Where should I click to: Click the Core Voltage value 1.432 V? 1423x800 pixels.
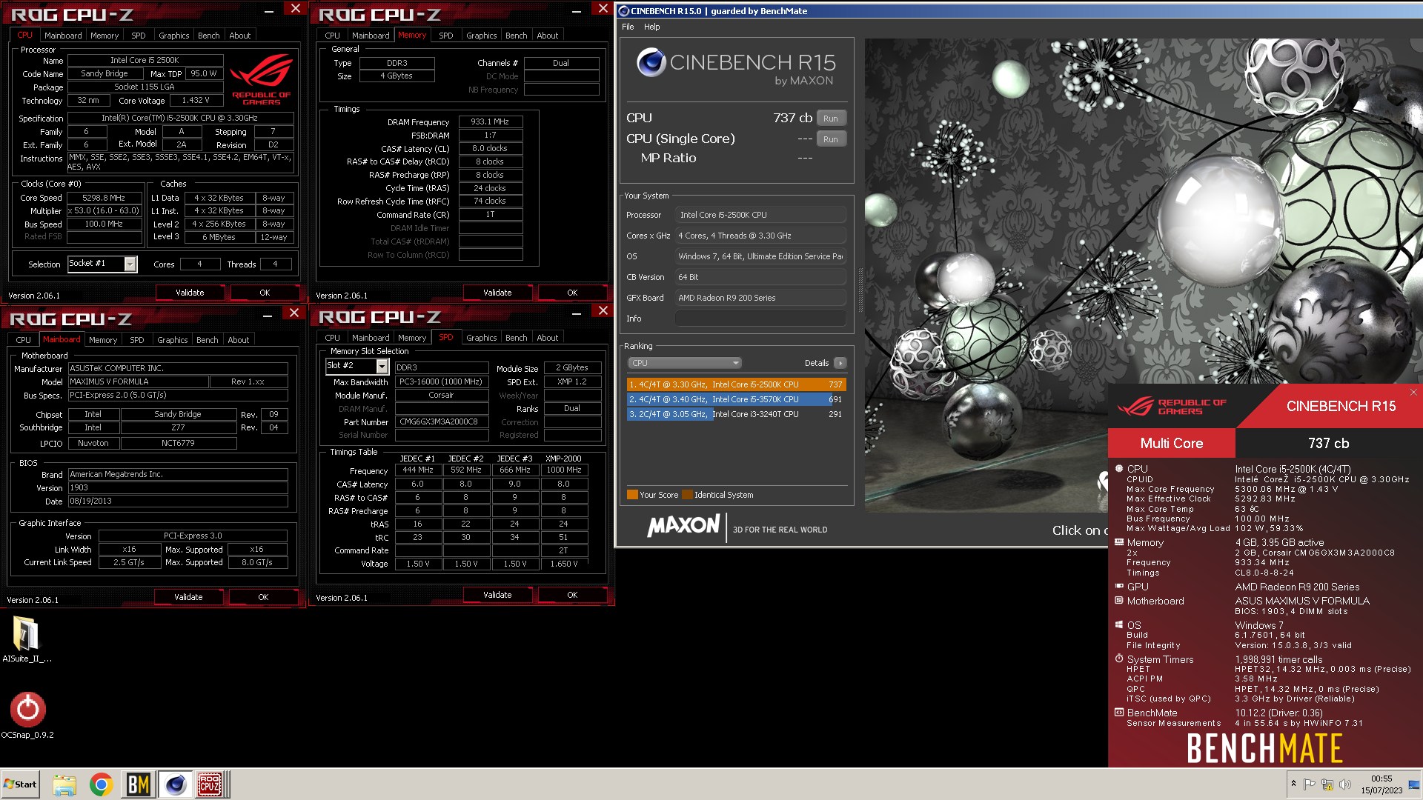[x=196, y=100]
